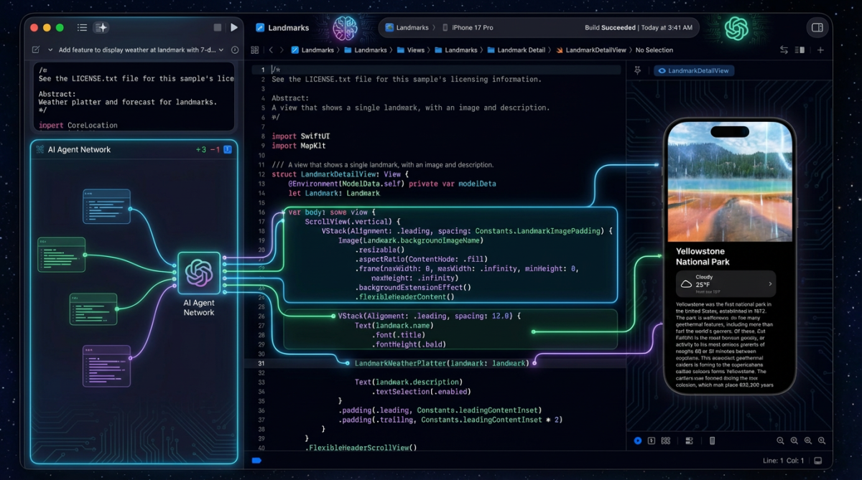The image size is (862, 480).
Task: Select the Landmarks project icon in the toolbar
Action: [x=260, y=27]
